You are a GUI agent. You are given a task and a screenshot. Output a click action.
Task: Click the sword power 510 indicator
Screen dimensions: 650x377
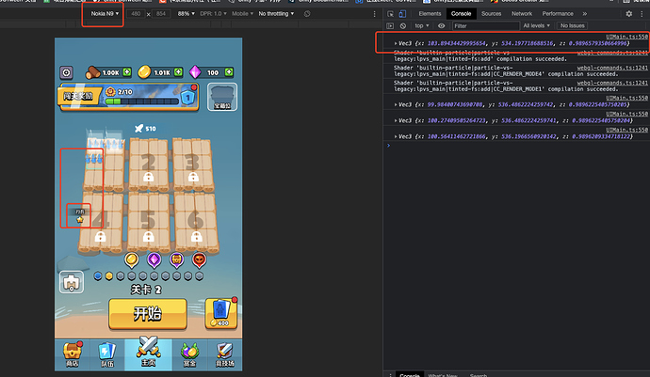145,129
